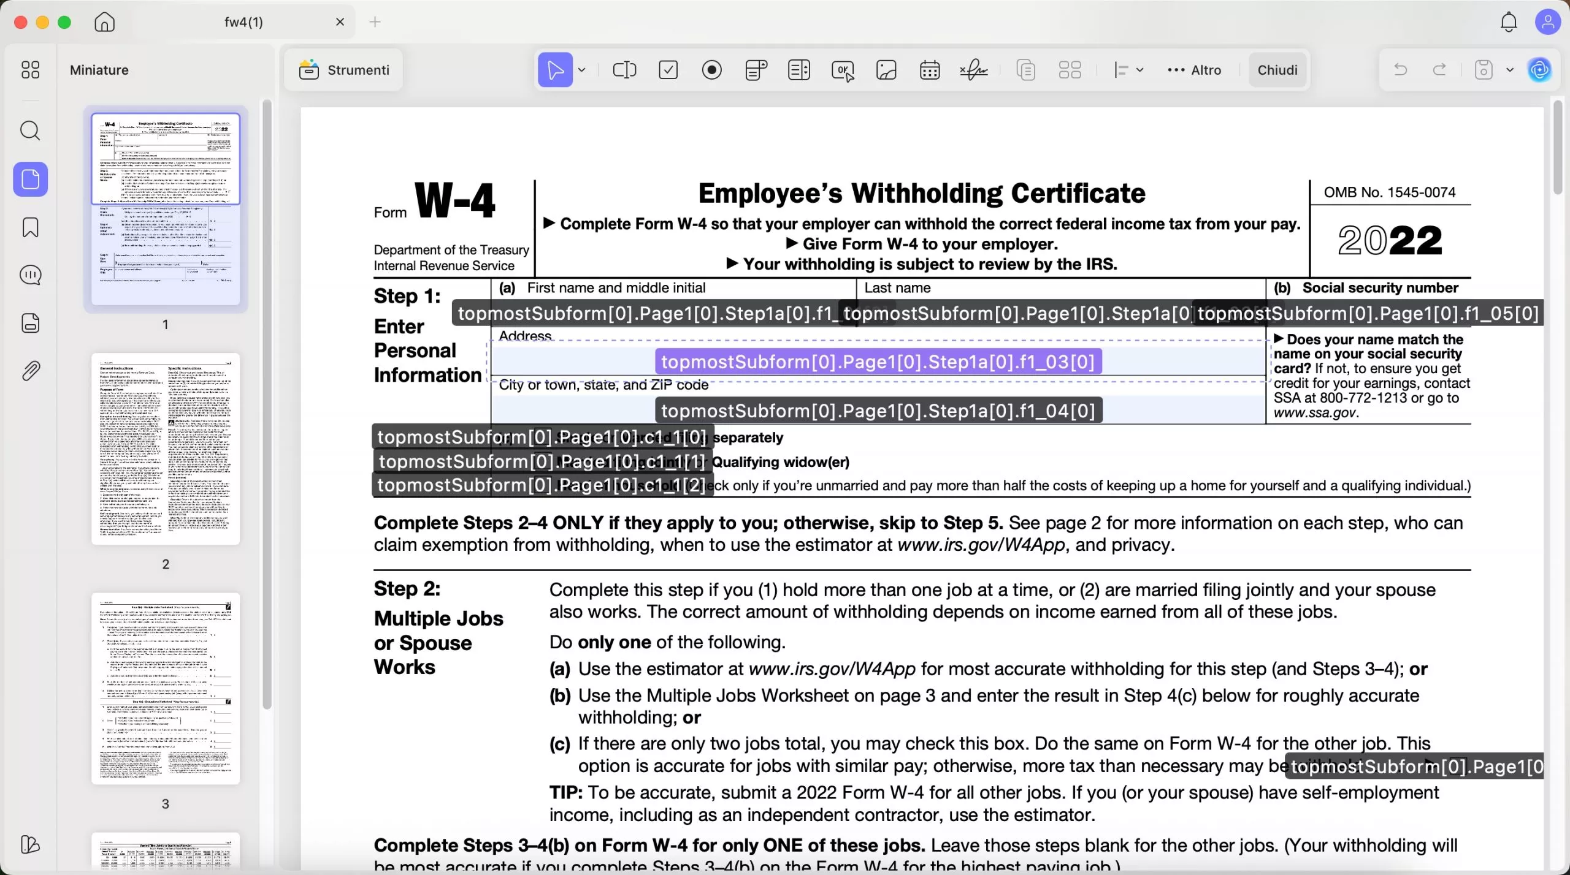1570x875 pixels.
Task: Open the panel overview grid icon in sidebar
Action: pos(30,70)
